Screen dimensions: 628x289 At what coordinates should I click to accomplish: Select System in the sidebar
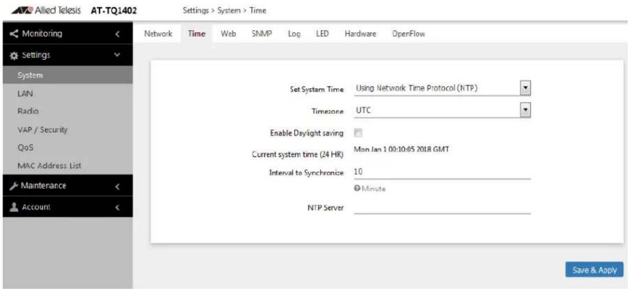click(x=68, y=75)
